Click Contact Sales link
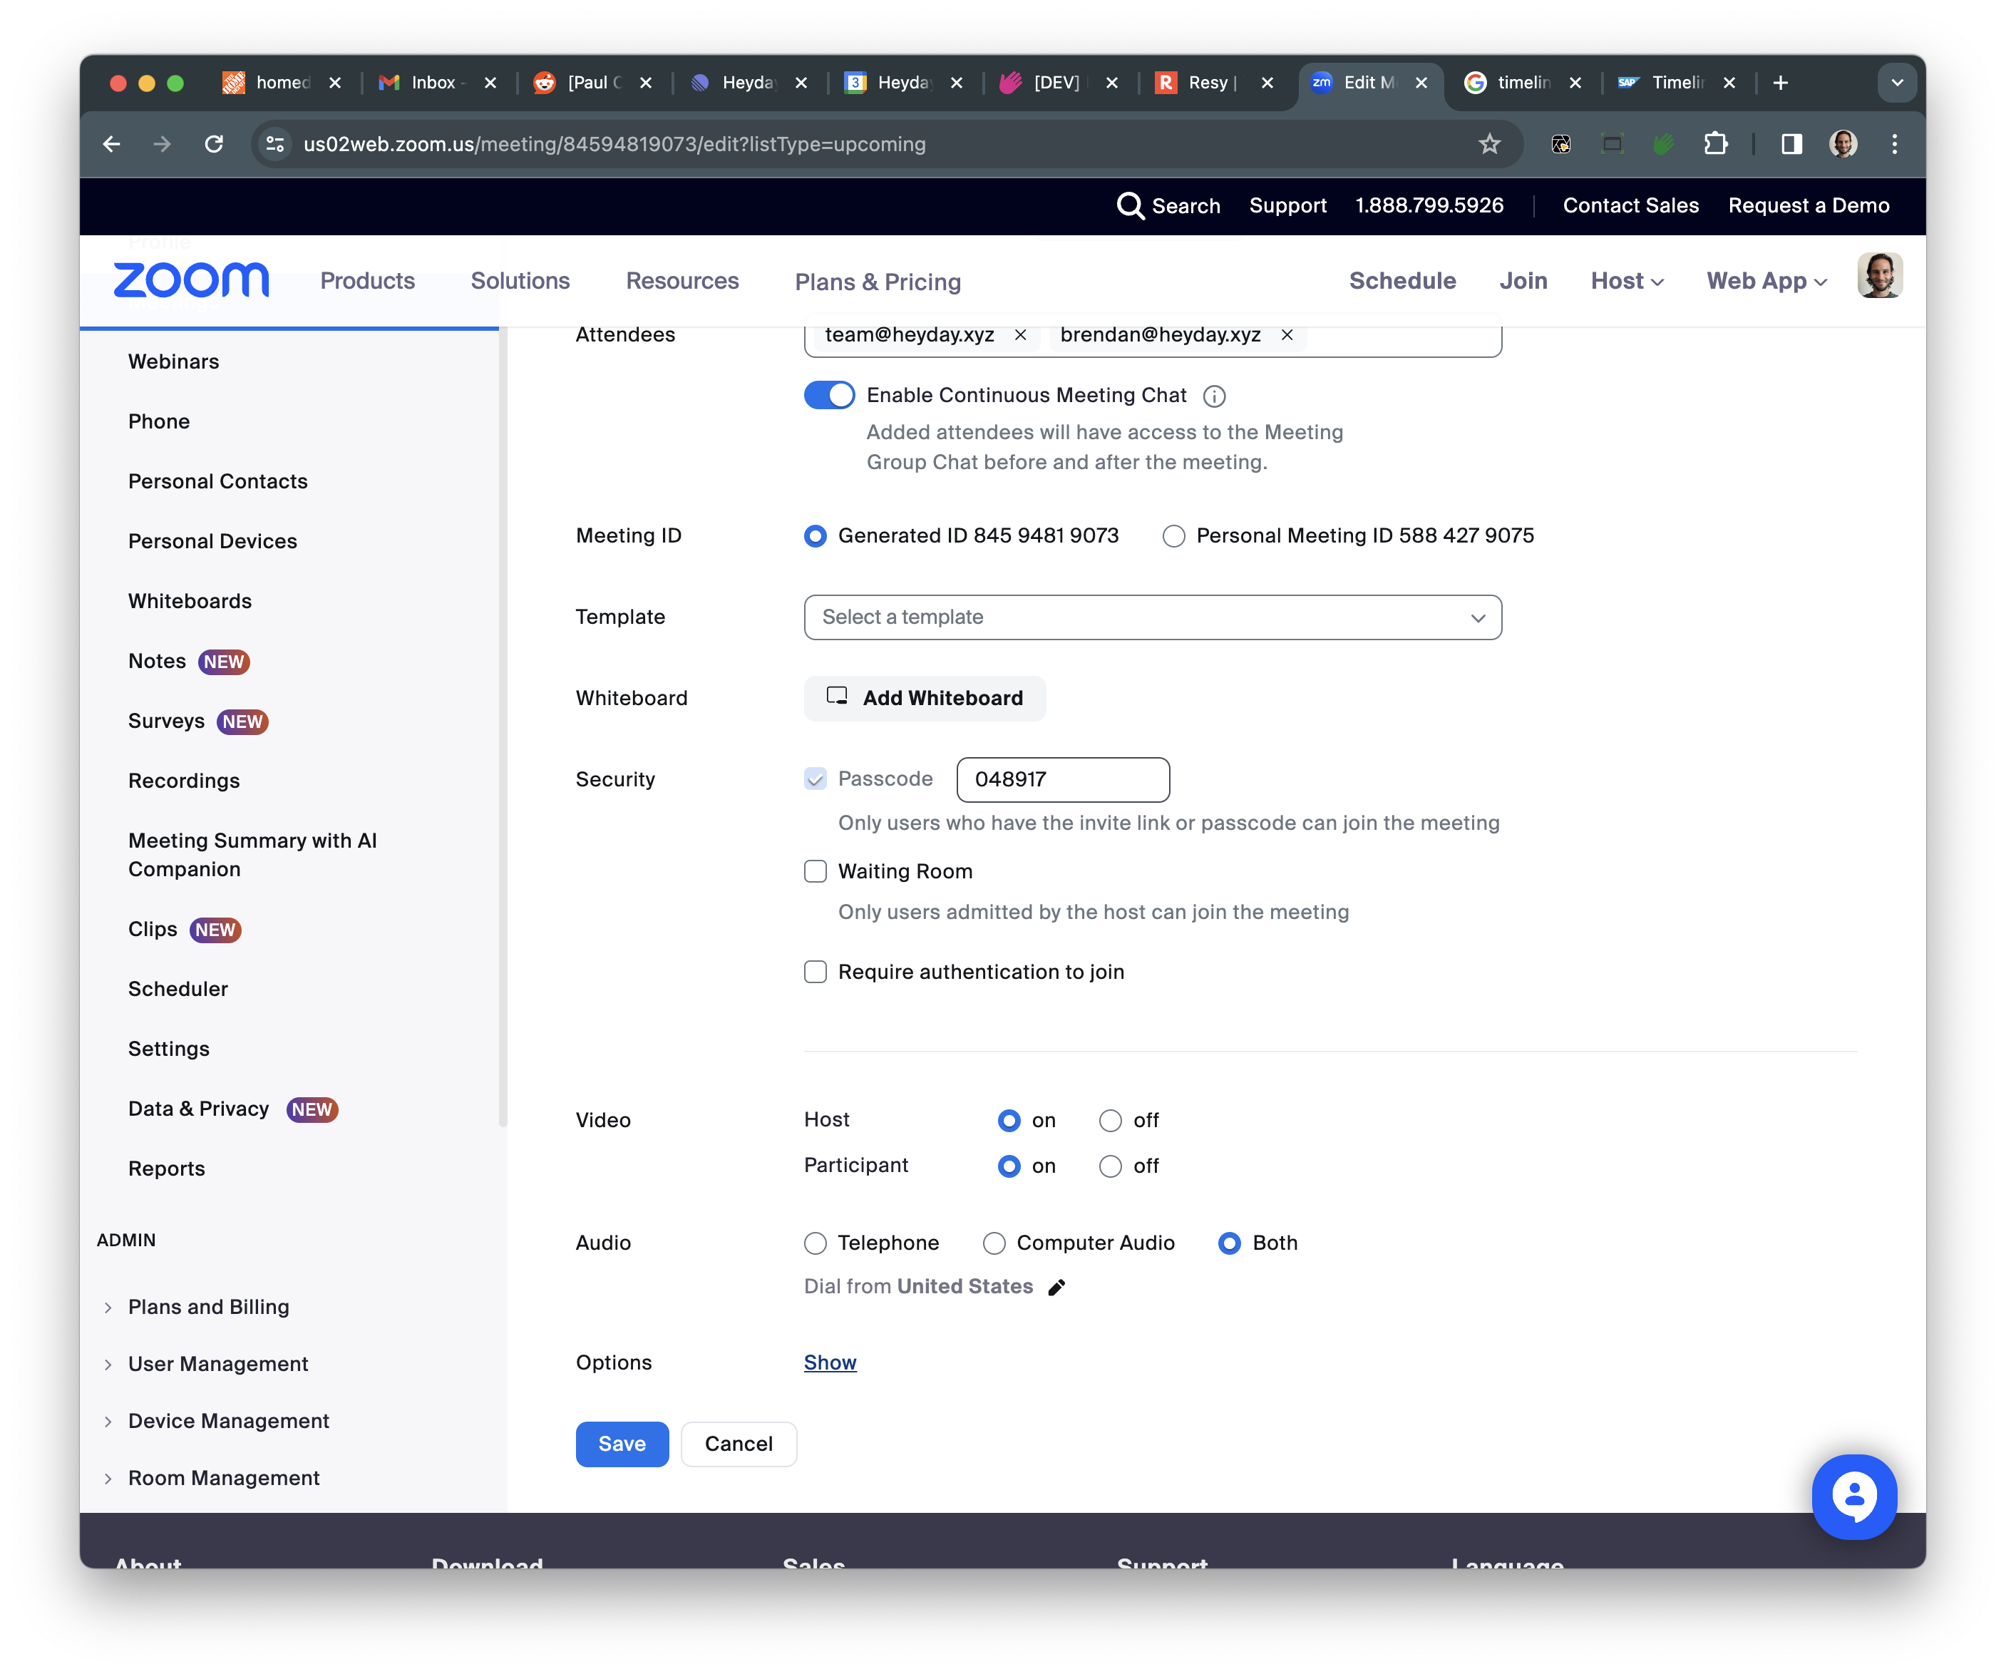This screenshot has width=2006, height=1674. 1630,205
